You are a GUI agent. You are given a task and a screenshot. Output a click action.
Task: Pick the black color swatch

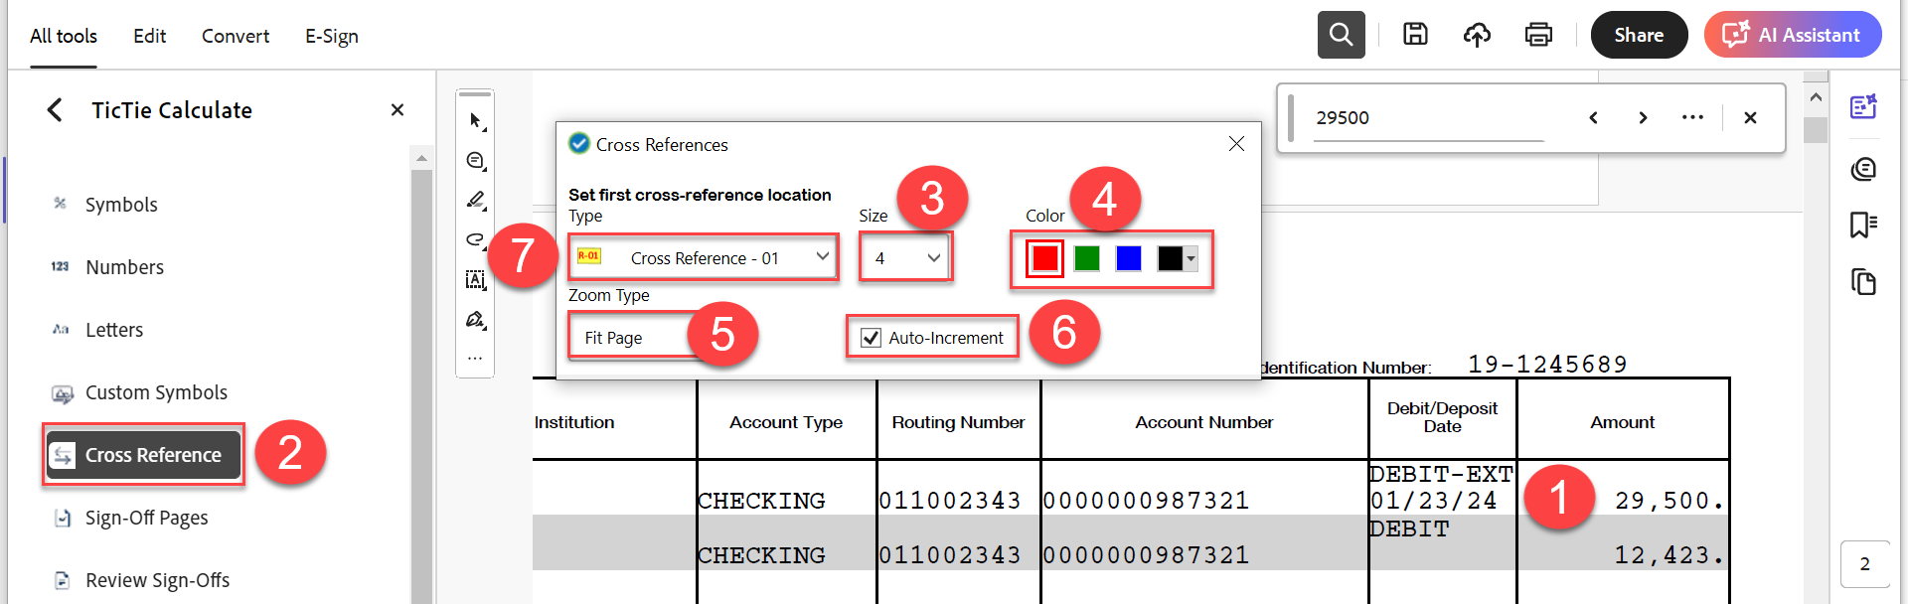pos(1171,258)
